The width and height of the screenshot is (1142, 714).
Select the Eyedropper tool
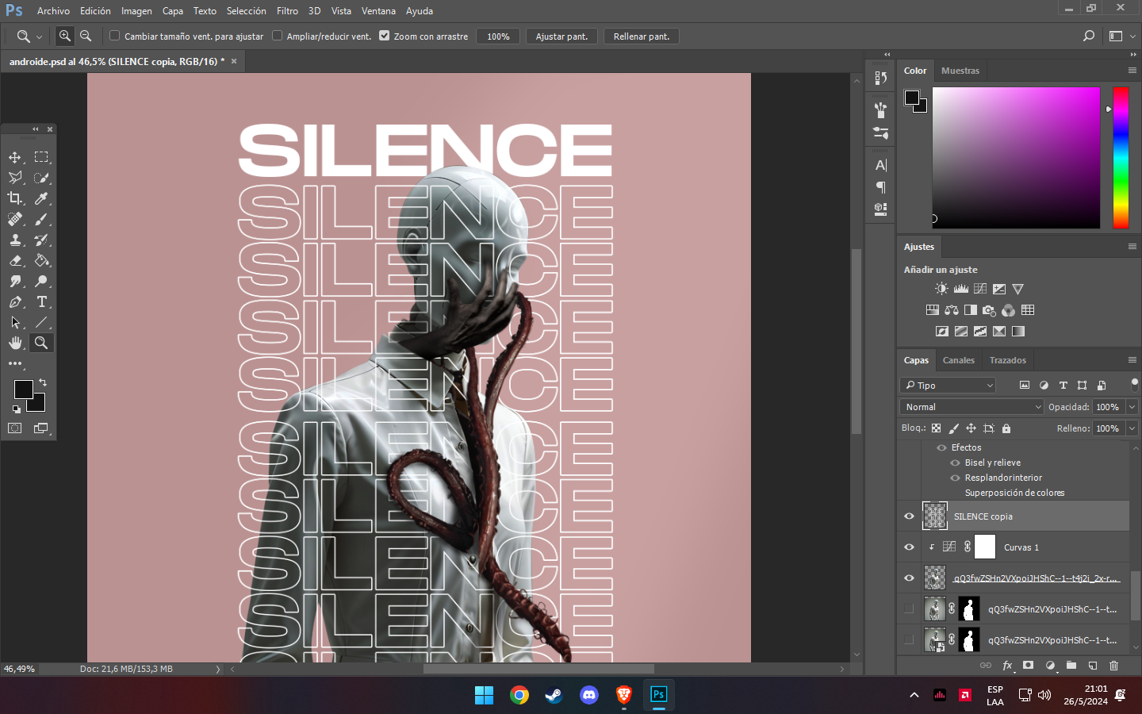pyautogui.click(x=41, y=198)
